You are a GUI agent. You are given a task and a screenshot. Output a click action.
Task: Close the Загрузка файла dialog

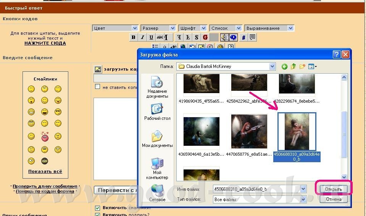(345, 55)
